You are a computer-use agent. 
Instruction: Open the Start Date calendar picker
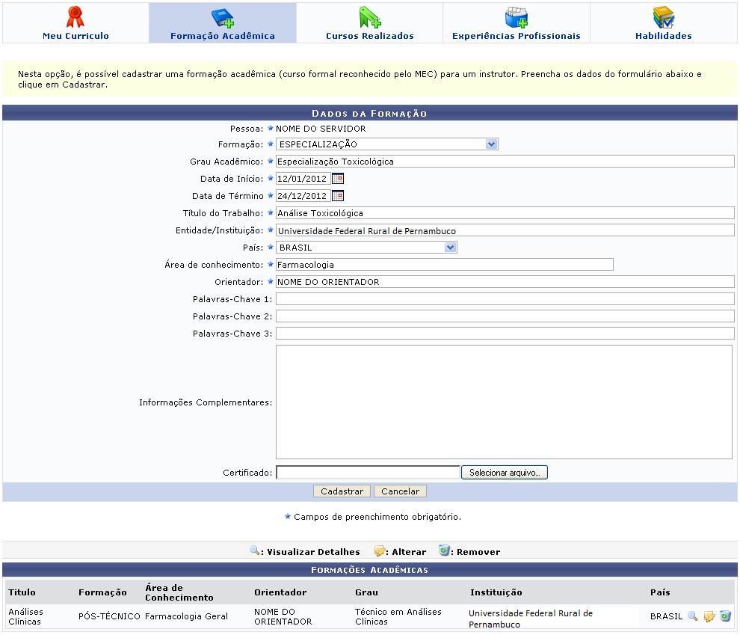click(x=338, y=179)
